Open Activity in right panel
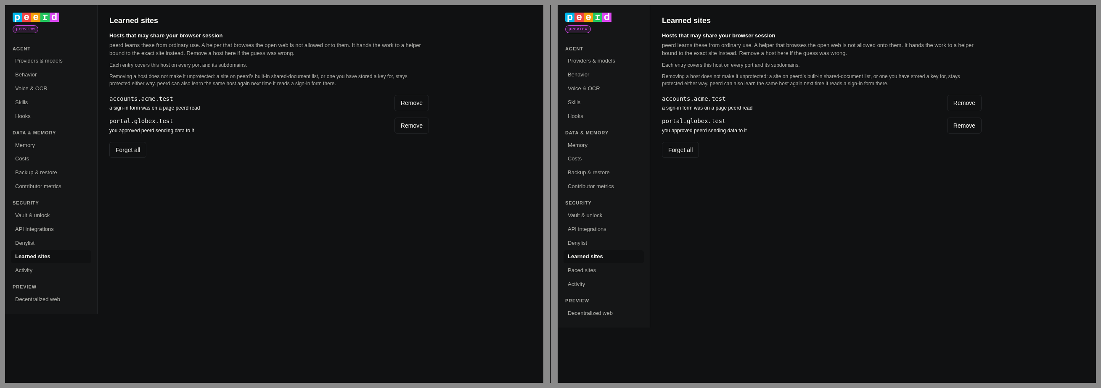Screen dimensions: 1101x388 tap(603, 284)
